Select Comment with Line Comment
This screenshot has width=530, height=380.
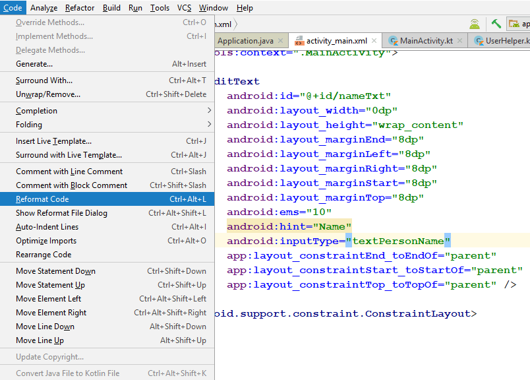click(107, 172)
